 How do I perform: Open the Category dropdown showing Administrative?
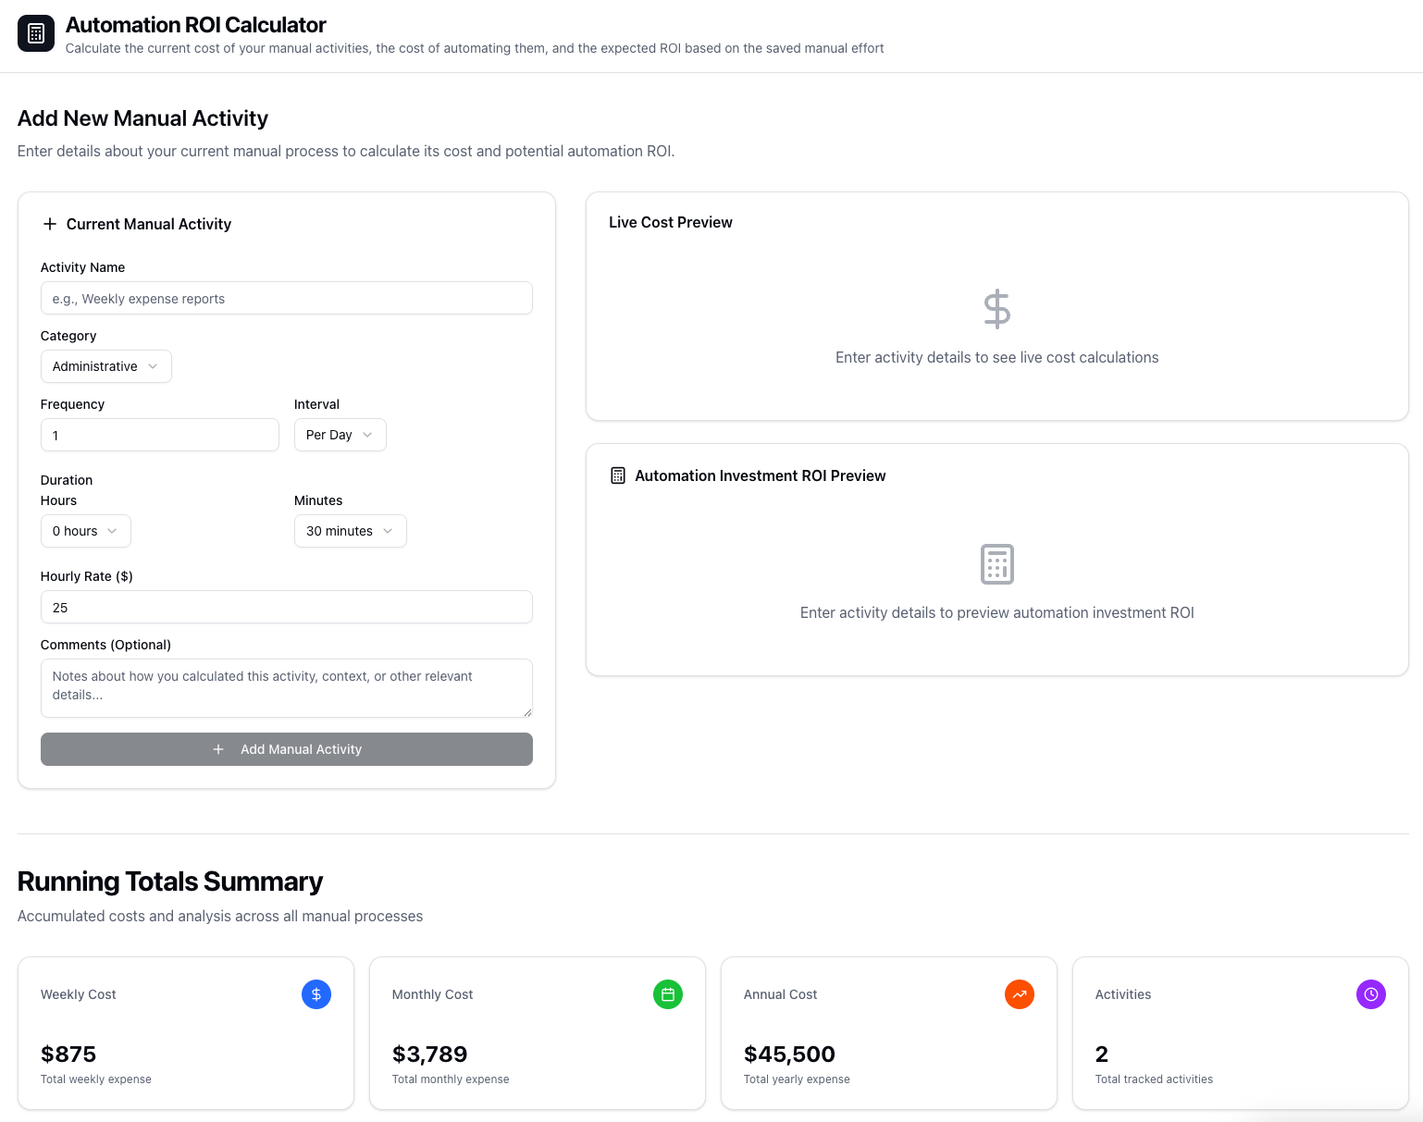click(x=105, y=366)
